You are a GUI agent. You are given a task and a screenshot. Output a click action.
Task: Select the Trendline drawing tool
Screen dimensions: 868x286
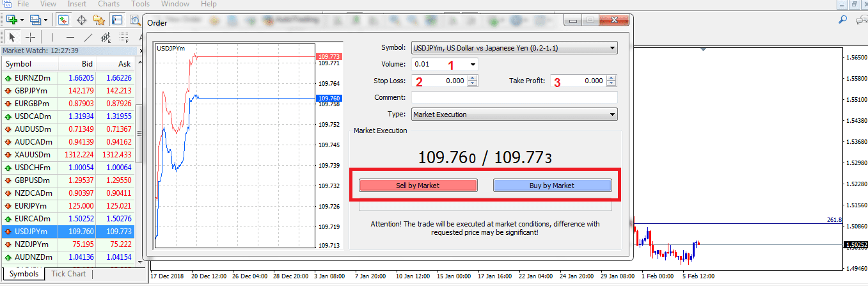[x=88, y=36]
